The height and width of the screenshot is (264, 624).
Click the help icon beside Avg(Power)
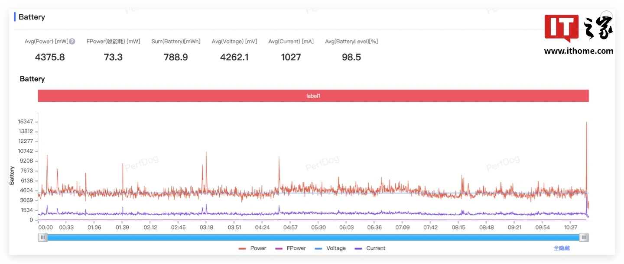pyautogui.click(x=72, y=42)
